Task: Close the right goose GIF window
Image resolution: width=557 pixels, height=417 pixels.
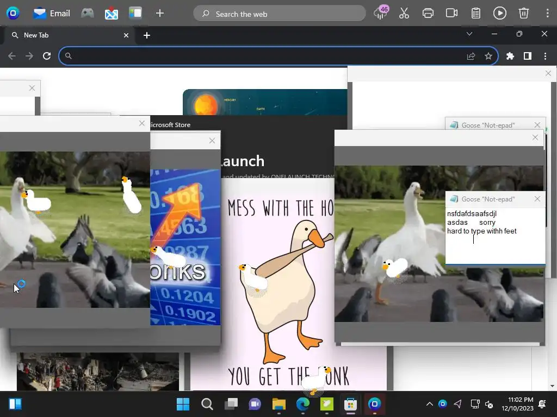Action: point(535,137)
